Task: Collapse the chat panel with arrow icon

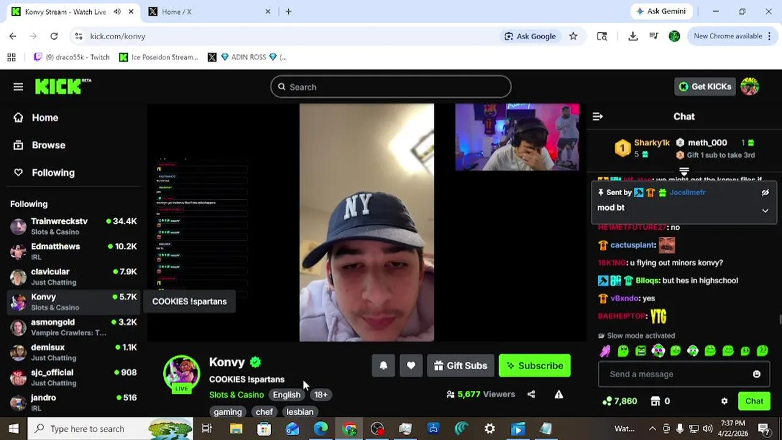Action: pyautogui.click(x=597, y=116)
